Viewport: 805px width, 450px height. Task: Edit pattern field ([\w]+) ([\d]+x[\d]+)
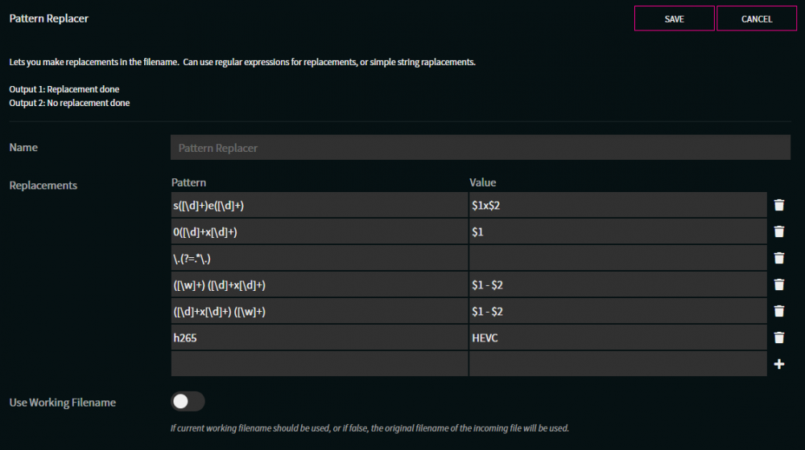coord(320,285)
